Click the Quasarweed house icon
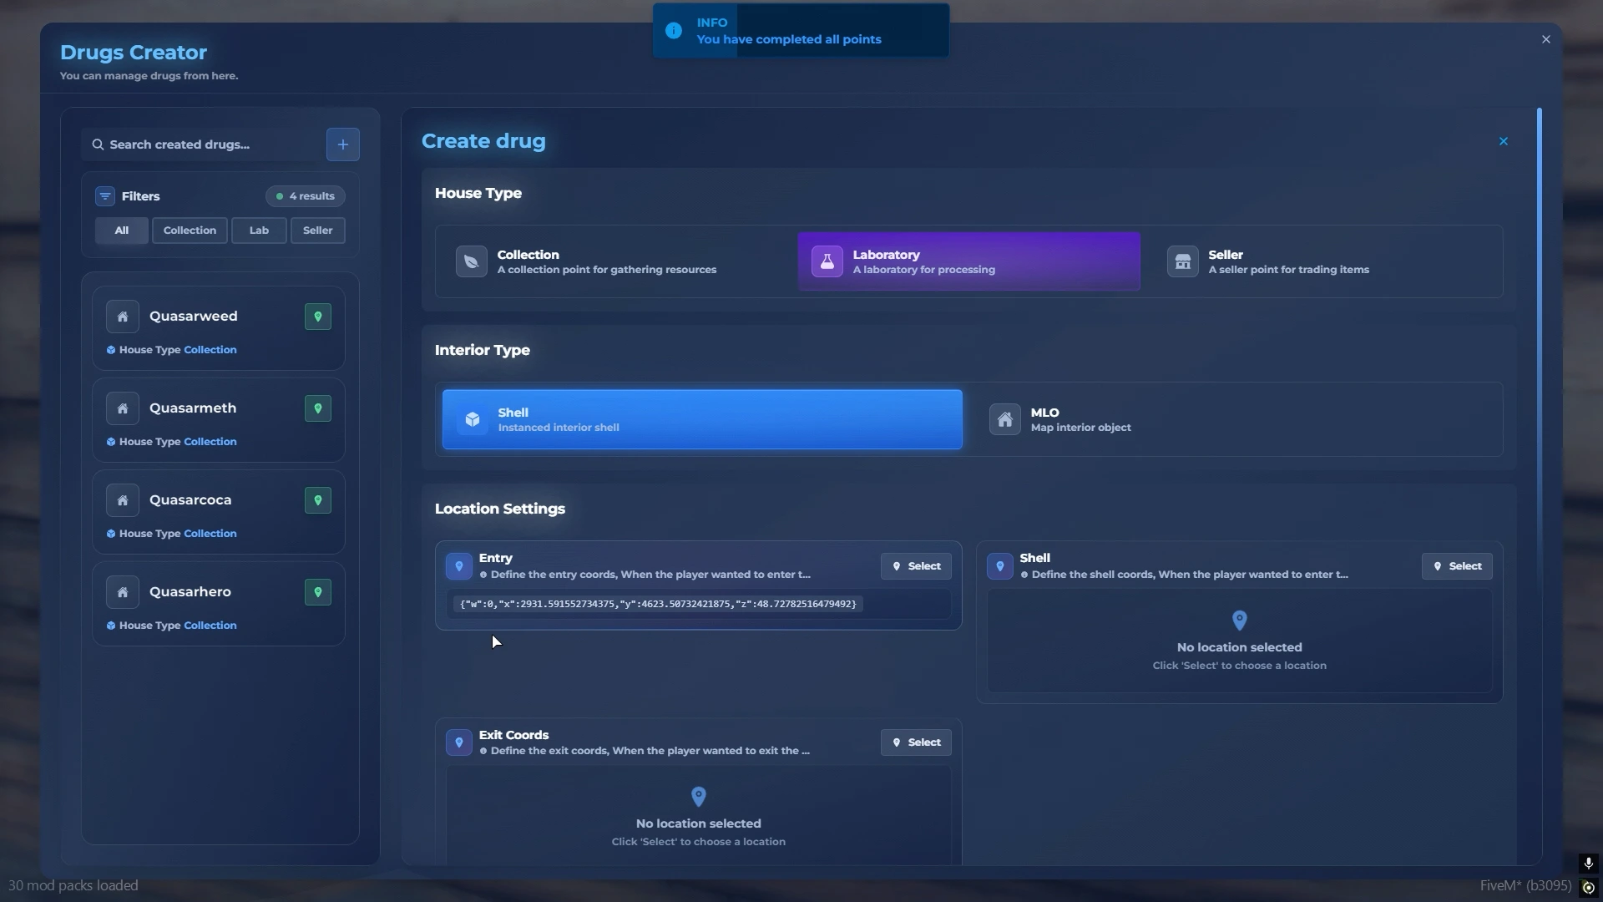 click(x=123, y=317)
